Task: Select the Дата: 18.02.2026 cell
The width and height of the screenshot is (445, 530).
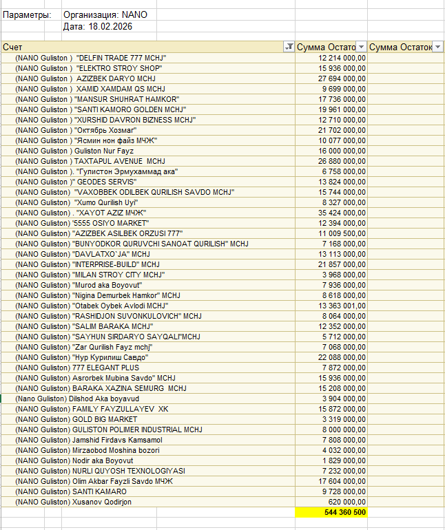Action: tap(98, 27)
